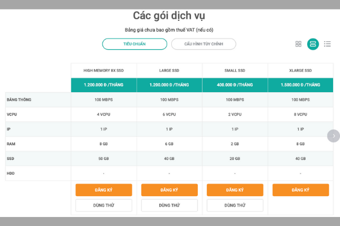This screenshot has width=340, height=226.
Task: Click Đăng ký for XLarge SSD
Action: coord(300,190)
